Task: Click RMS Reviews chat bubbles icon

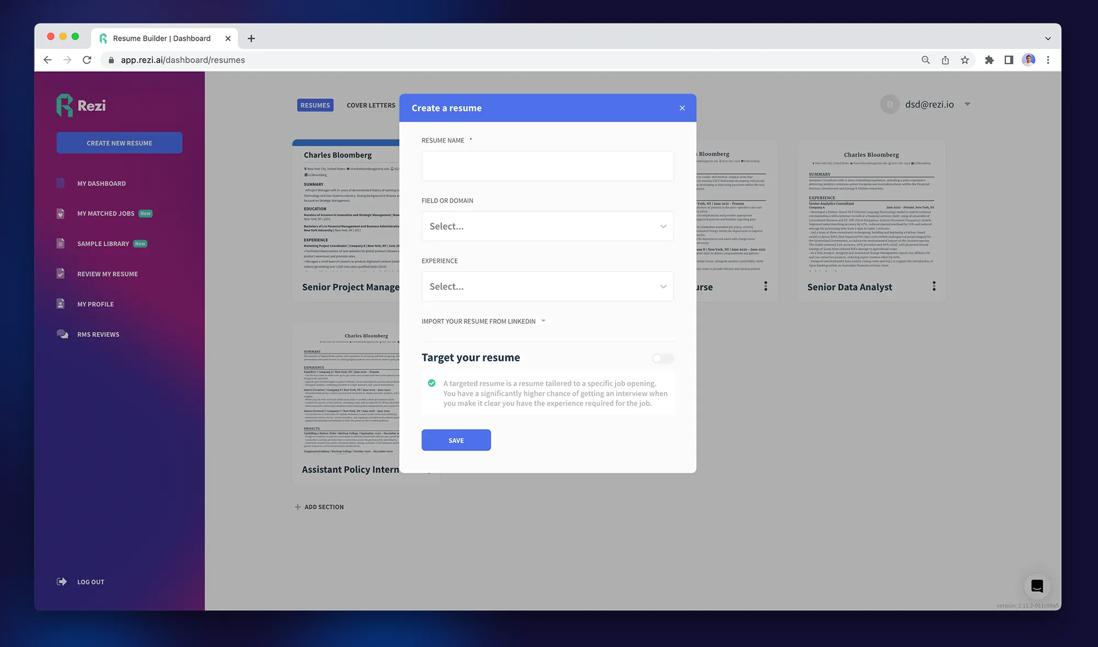Action: coord(63,334)
